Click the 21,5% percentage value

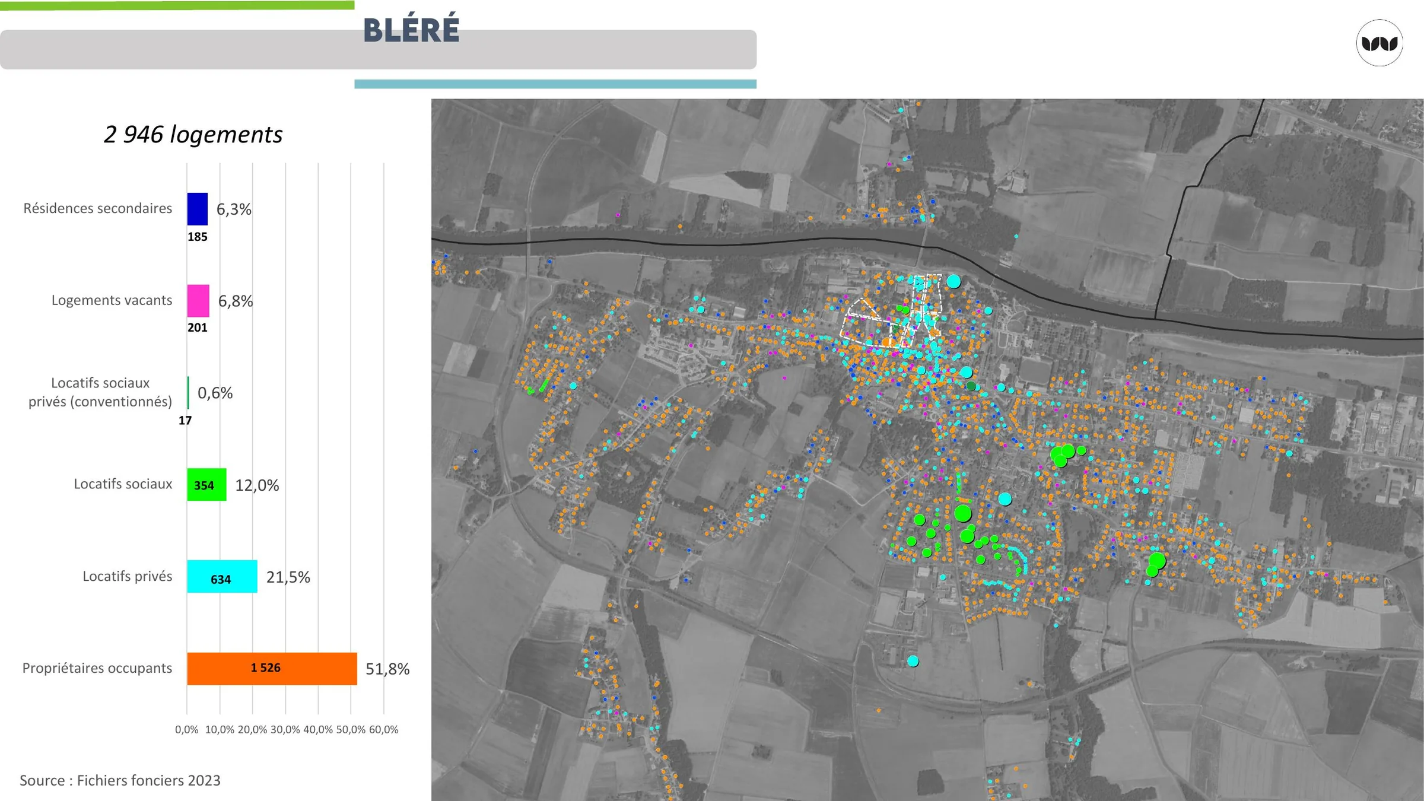pyautogui.click(x=288, y=577)
